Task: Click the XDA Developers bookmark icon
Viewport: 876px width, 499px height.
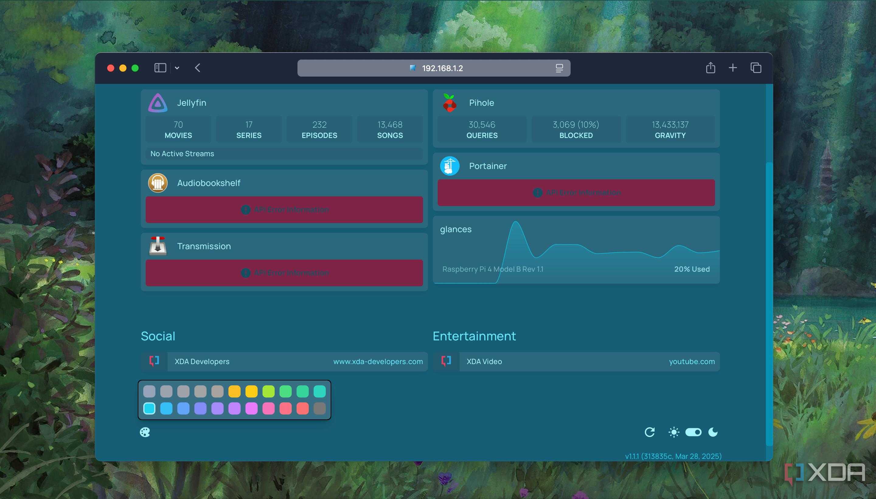Action: [x=154, y=361]
